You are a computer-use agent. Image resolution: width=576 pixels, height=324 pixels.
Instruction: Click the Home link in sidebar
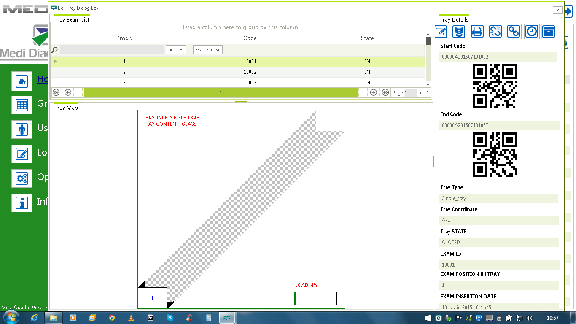pyautogui.click(x=42, y=79)
